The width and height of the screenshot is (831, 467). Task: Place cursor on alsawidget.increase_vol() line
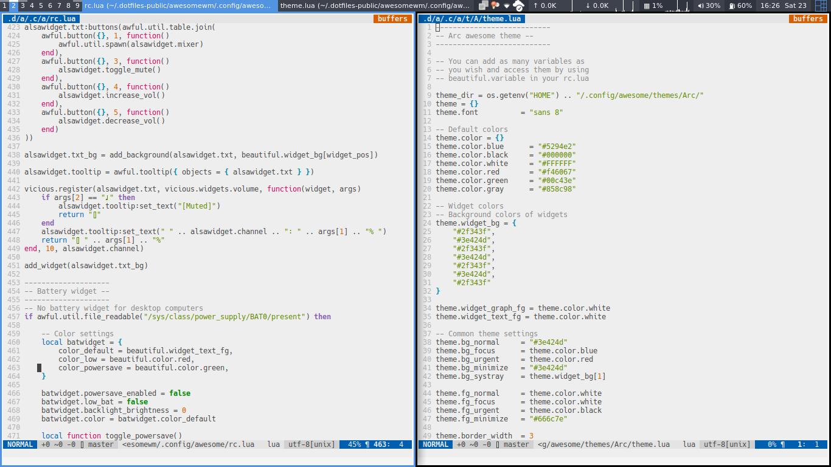(111, 95)
